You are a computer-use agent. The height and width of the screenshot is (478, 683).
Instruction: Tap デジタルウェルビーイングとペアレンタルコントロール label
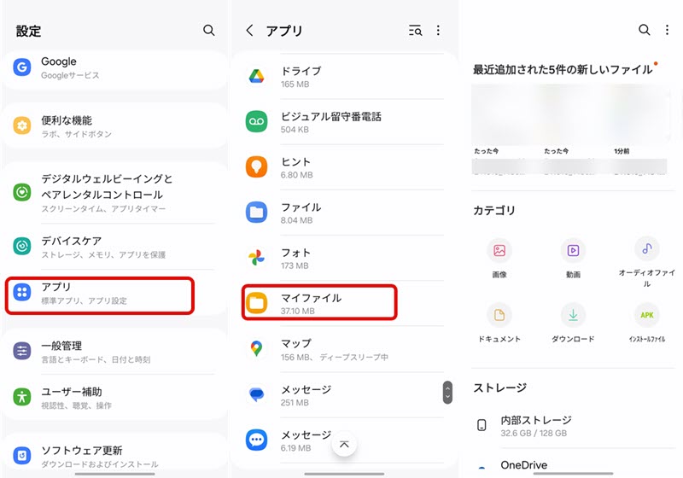coord(107,186)
